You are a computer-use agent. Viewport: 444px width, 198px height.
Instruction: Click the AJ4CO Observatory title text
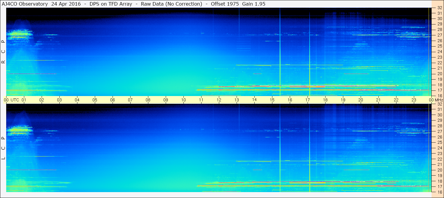pyautogui.click(x=25, y=4)
